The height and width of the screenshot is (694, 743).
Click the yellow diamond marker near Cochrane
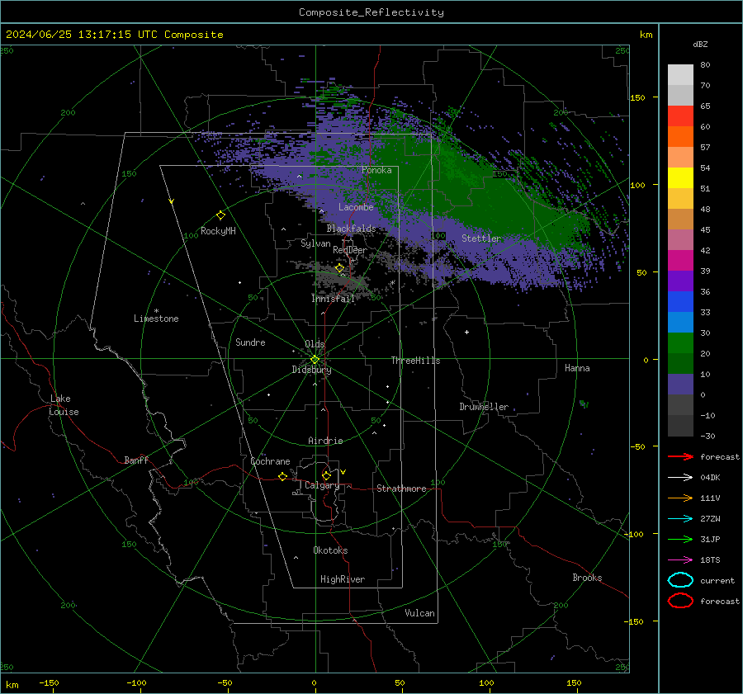tap(283, 476)
